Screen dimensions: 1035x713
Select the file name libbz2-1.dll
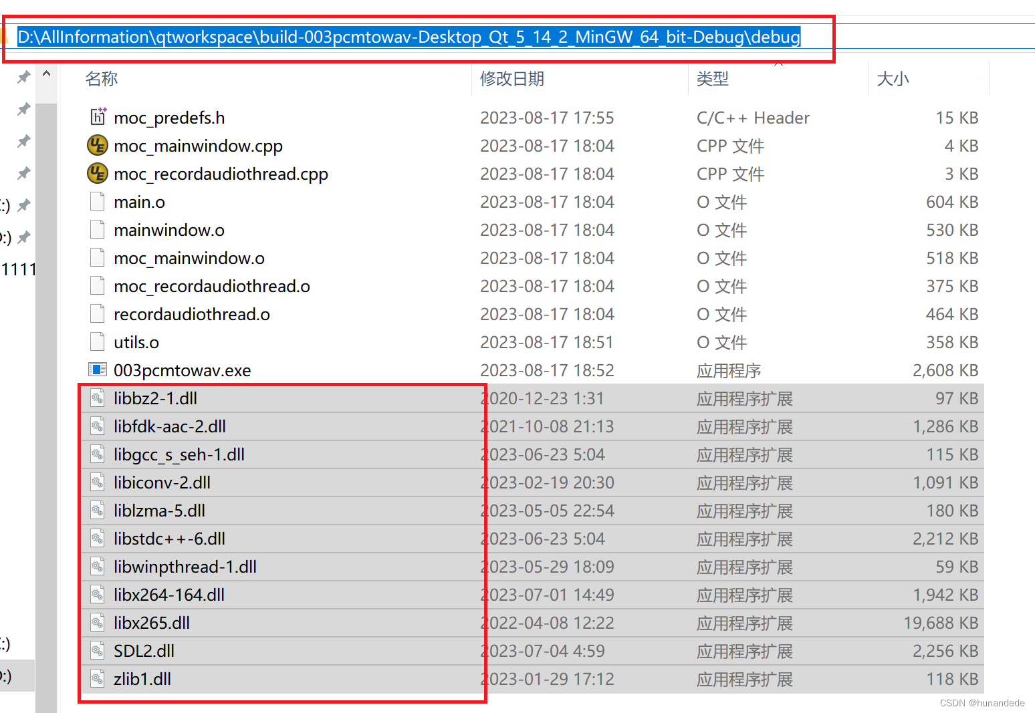(x=155, y=398)
